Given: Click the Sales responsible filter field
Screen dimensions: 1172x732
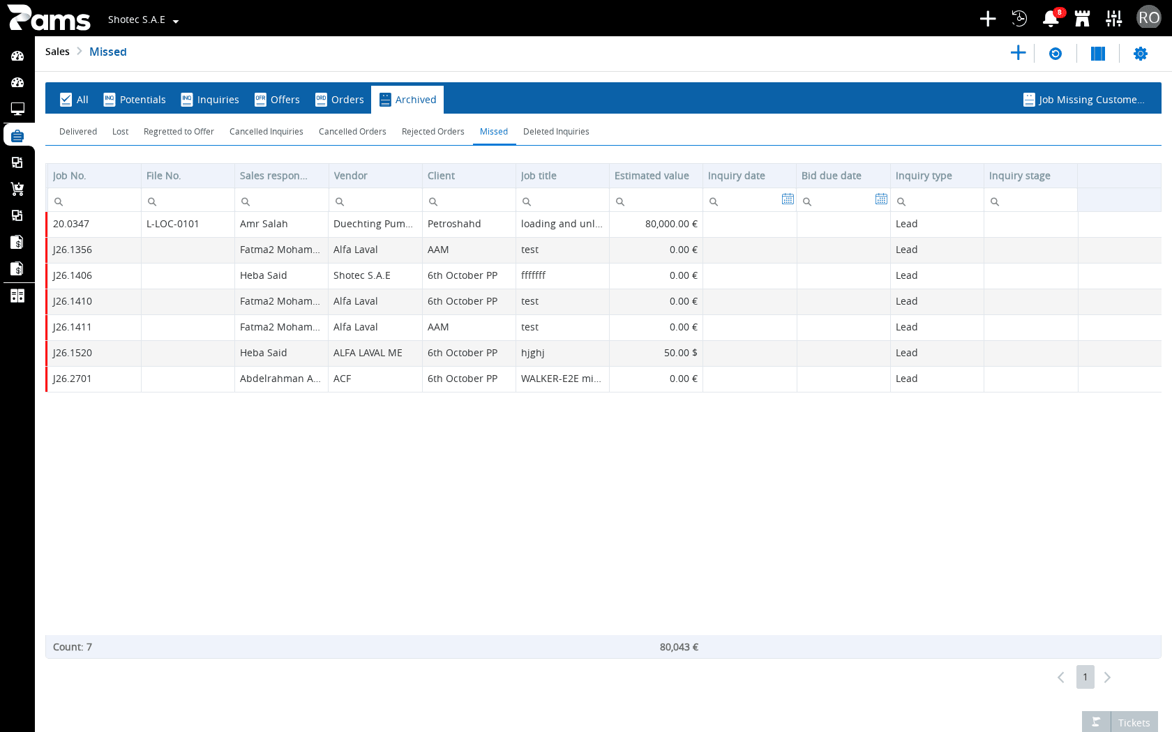Looking at the screenshot, I should click(x=281, y=201).
